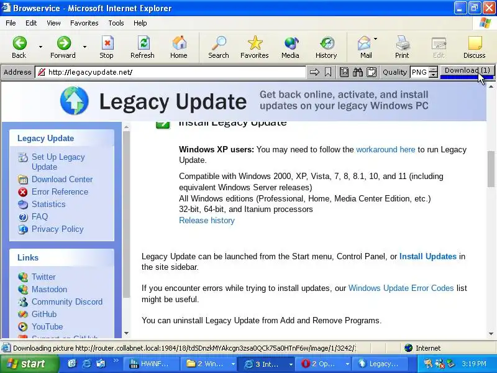
Task: Click the YouTube sidebar icon
Action: click(23, 327)
